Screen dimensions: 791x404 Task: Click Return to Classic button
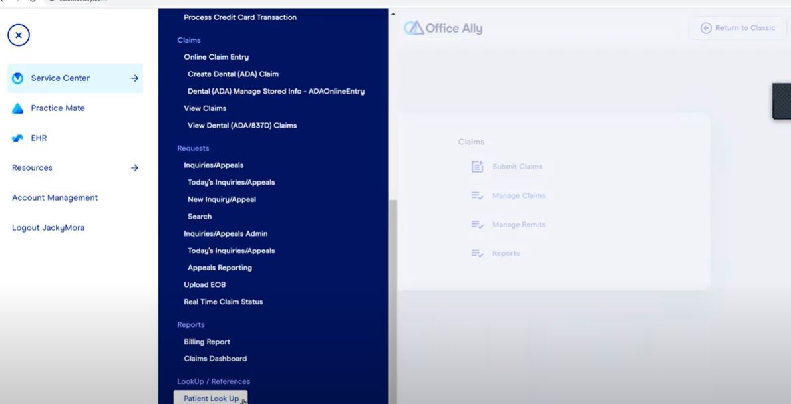738,28
